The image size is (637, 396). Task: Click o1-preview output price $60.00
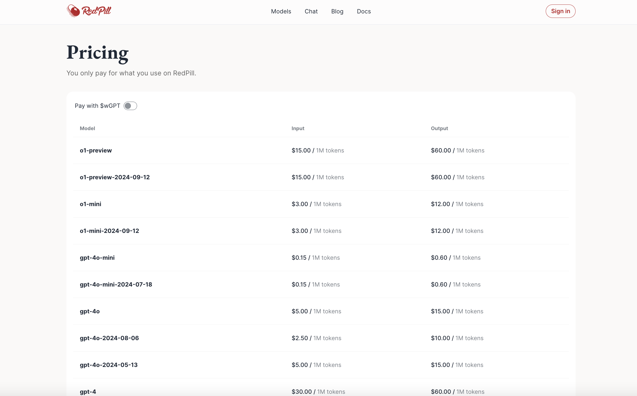tap(441, 151)
